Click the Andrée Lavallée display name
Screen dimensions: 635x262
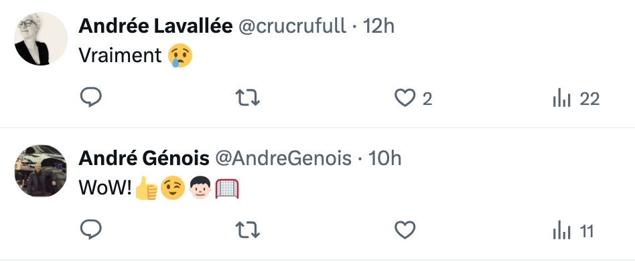[155, 26]
